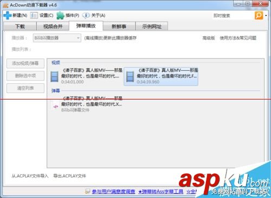Click the About (关于) info icon
Viewport: 271px width, 198px height.
(86, 16)
